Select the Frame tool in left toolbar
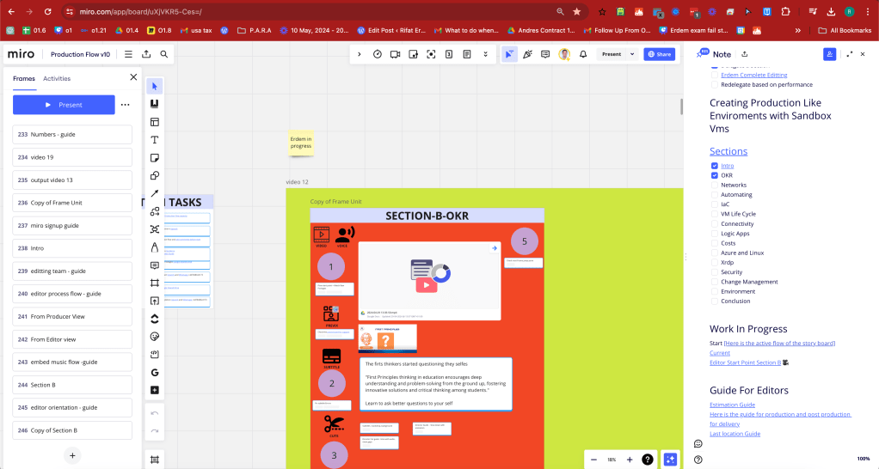879x469 pixels. point(155,283)
